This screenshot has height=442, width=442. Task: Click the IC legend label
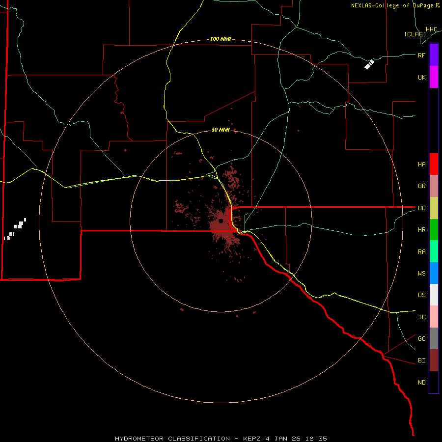coord(421,317)
